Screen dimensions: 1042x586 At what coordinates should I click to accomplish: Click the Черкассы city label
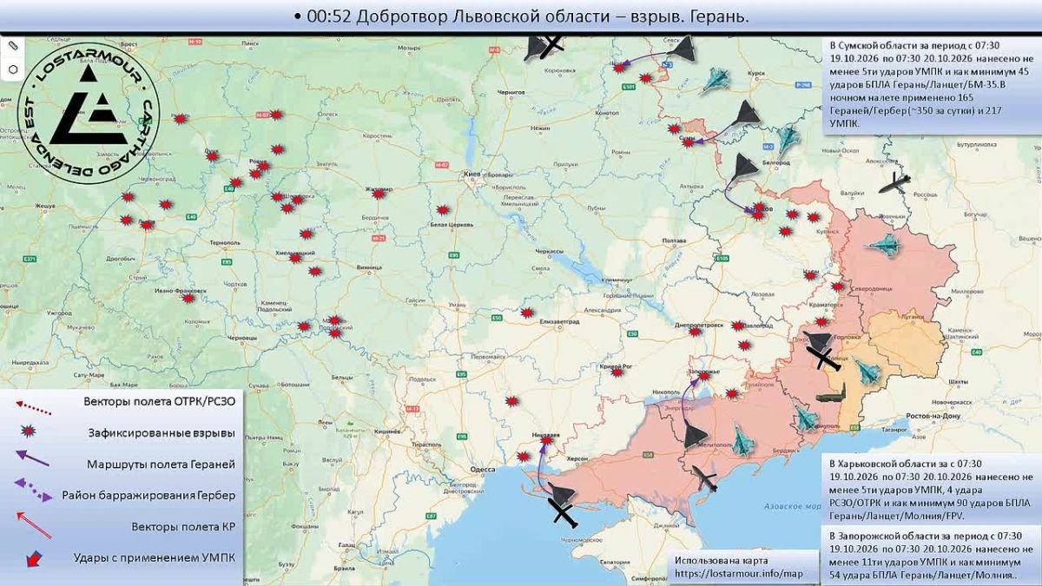coord(548,251)
